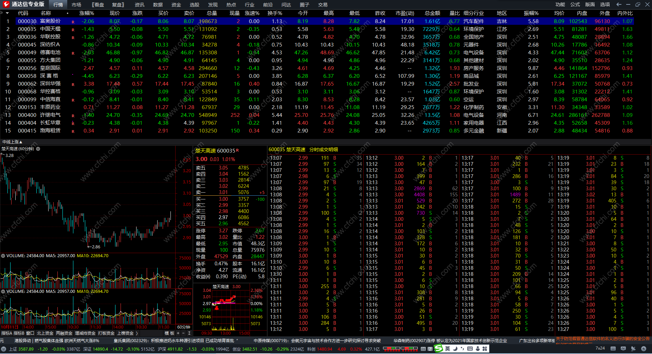Click the 模板 button

point(169,333)
